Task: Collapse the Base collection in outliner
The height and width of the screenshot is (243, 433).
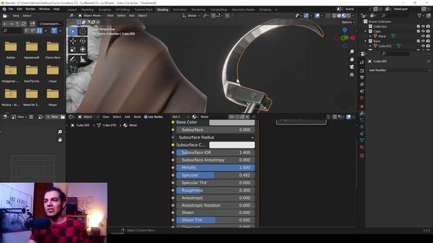Action: [365, 41]
